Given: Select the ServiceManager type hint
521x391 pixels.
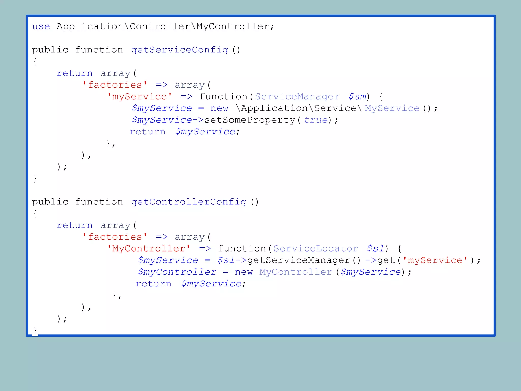Looking at the screenshot, I should [x=297, y=96].
